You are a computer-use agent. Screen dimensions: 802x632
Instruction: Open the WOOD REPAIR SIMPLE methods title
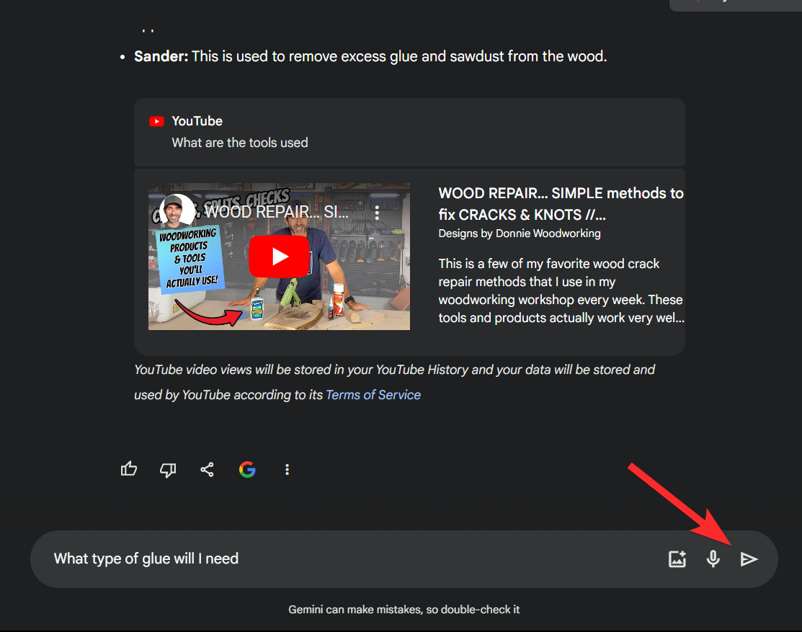pos(561,204)
